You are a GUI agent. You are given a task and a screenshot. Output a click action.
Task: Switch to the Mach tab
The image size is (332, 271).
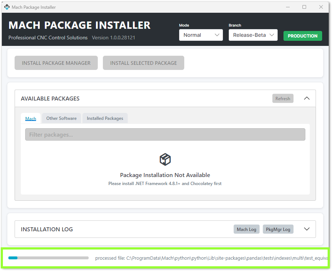[x=31, y=118]
